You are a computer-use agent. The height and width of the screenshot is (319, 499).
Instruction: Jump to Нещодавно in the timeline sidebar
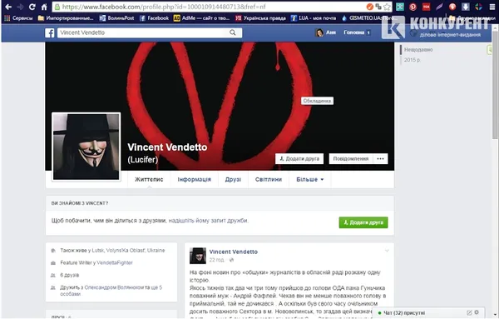[418, 50]
